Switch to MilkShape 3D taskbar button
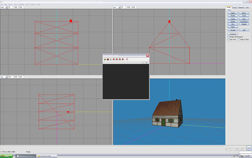This screenshot has height=158, width=252. 26,156
